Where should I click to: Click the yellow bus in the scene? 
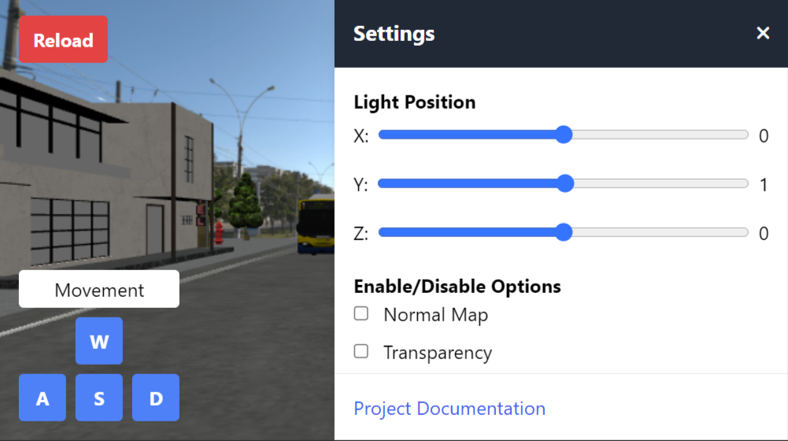click(316, 226)
